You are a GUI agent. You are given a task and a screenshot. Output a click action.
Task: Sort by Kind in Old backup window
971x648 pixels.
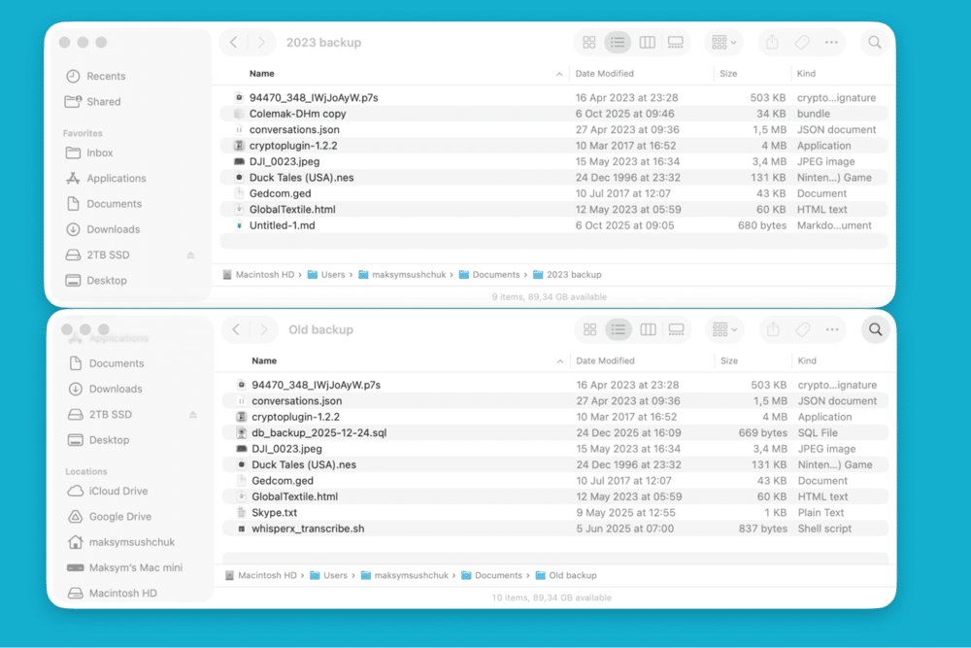[x=807, y=360]
